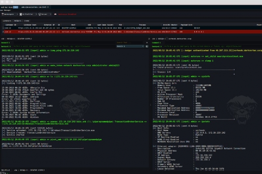Click the icon right of the Domain $ dropdown
Screen dimensions: 262x174
click(x=147, y=47)
